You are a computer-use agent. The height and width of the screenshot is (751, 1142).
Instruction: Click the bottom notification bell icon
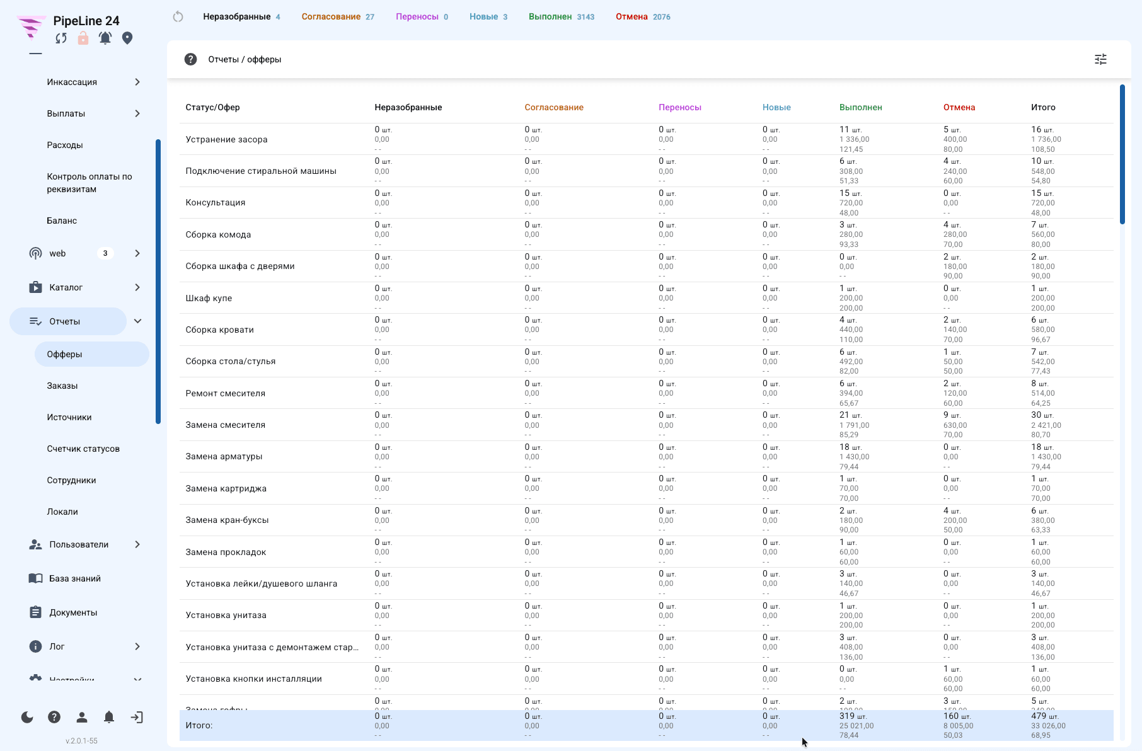pyautogui.click(x=109, y=717)
